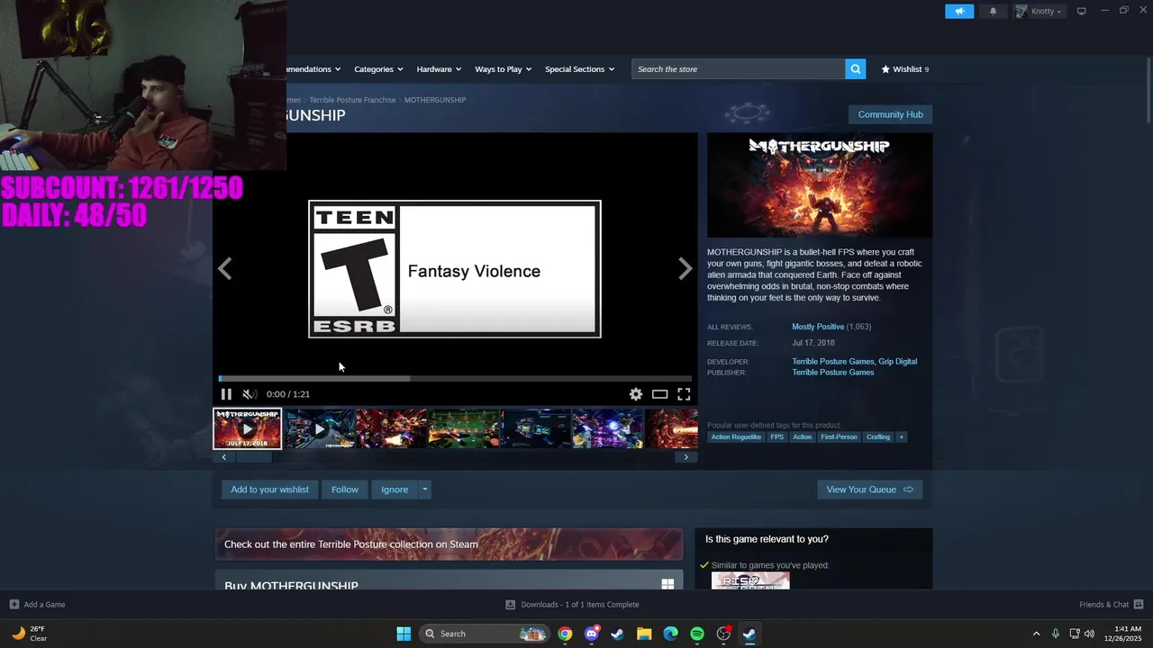Click the thumbnail strip scrollbar handle
The width and height of the screenshot is (1153, 648).
pos(253,457)
